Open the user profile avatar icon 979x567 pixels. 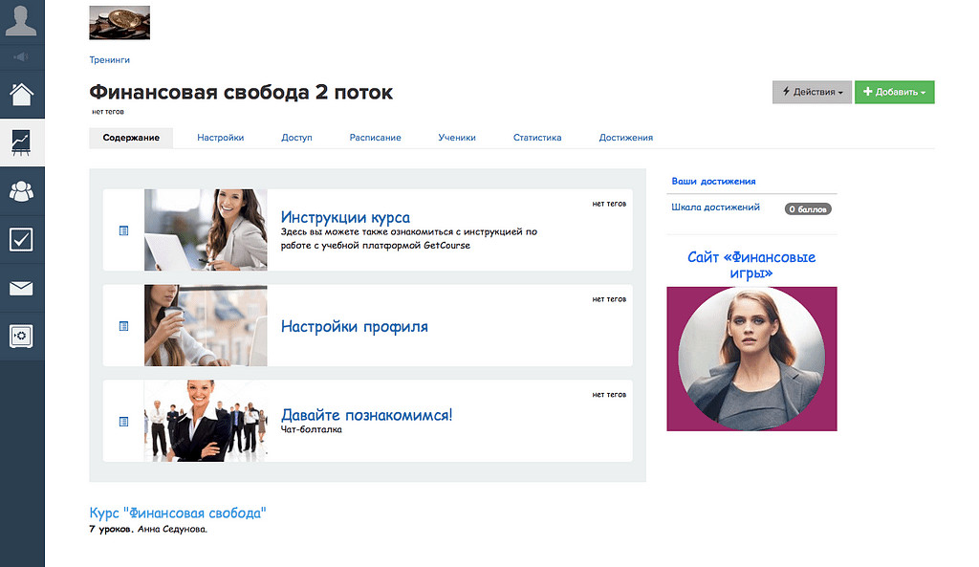coord(21,21)
